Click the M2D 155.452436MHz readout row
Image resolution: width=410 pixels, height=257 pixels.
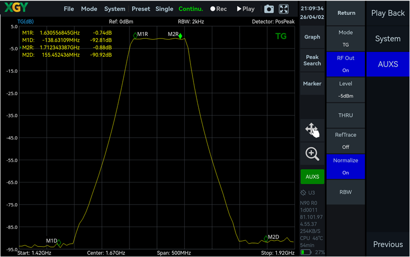tap(67, 55)
